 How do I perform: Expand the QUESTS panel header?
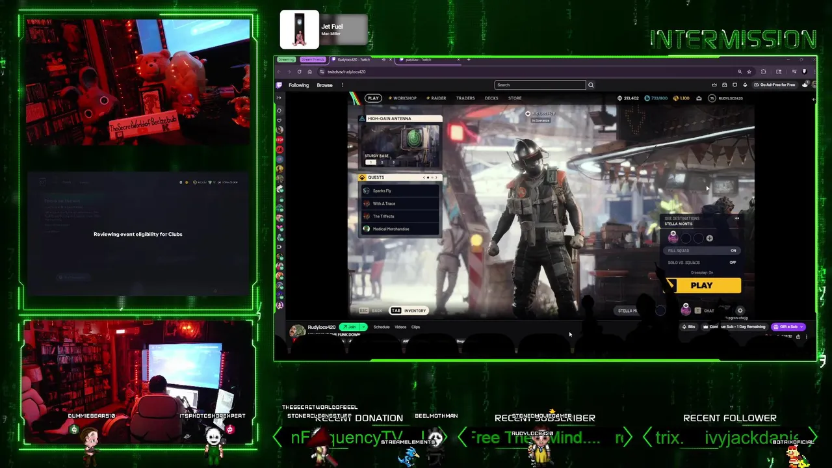point(400,177)
